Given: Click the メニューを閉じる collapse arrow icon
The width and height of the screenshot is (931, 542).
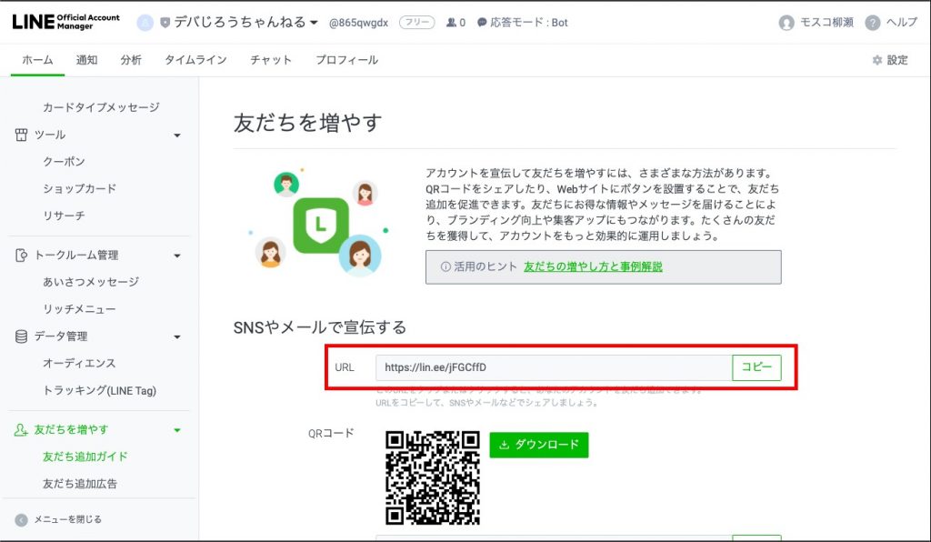Looking at the screenshot, I should [22, 520].
